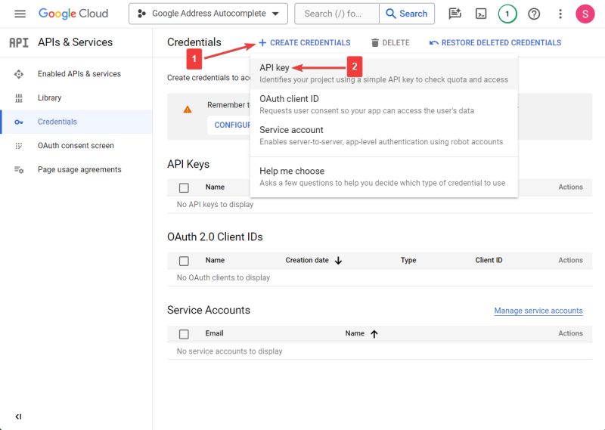
Task: Click the Creation date column header
Action: pyautogui.click(x=307, y=260)
